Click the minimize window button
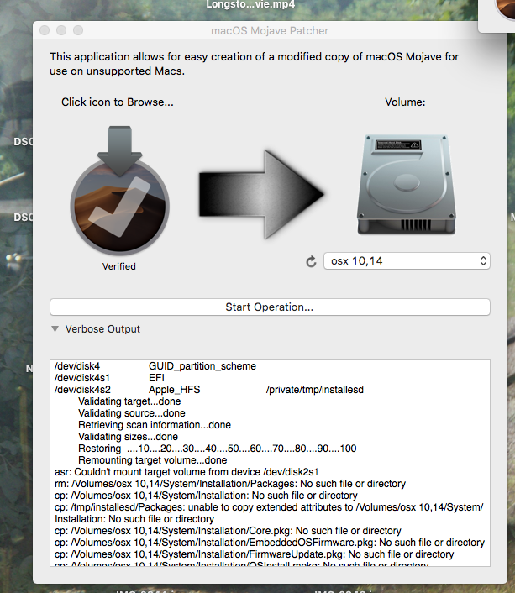The width and height of the screenshot is (515, 593). (x=61, y=30)
